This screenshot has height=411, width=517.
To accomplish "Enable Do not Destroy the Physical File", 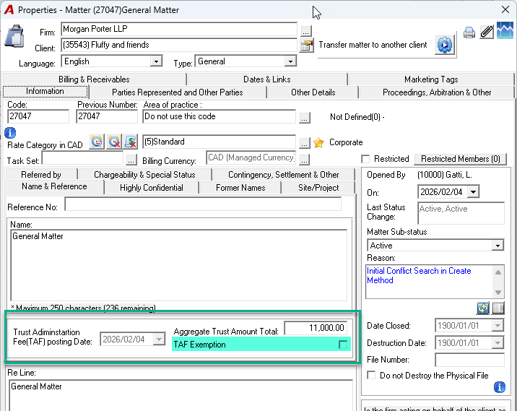I will [x=371, y=375].
